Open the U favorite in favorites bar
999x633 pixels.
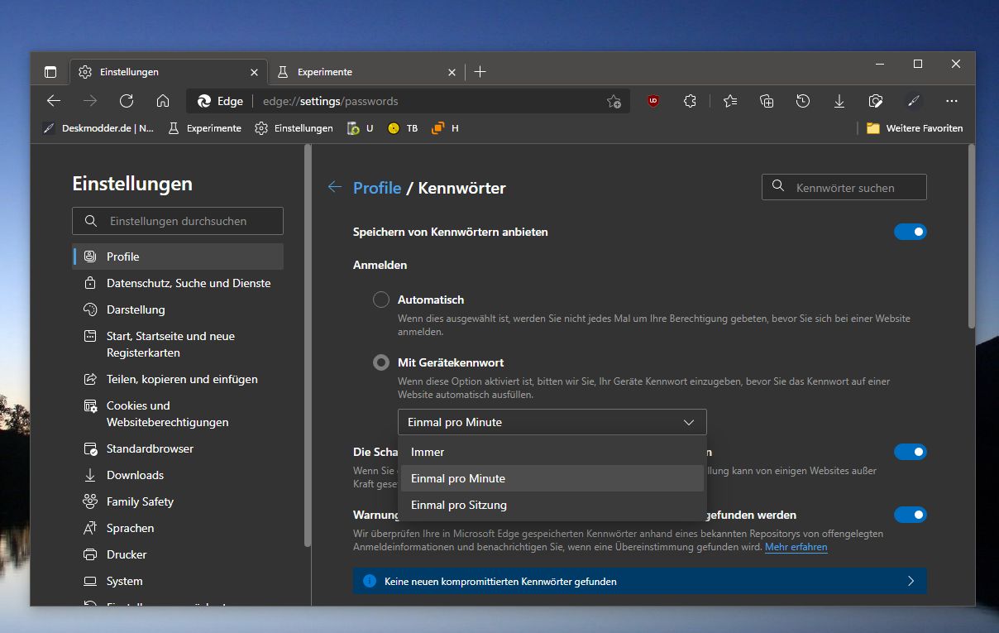point(361,128)
